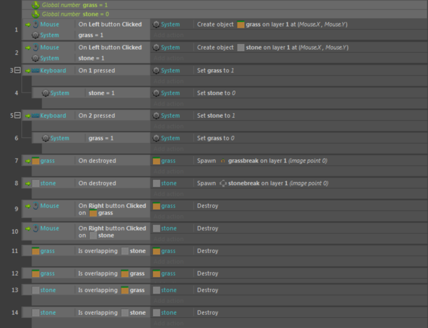Click the Global number stone variable icon
This screenshot has width=428, height=328.
[36, 13]
